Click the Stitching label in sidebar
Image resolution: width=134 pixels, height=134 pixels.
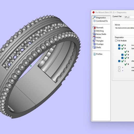pos(100,31)
